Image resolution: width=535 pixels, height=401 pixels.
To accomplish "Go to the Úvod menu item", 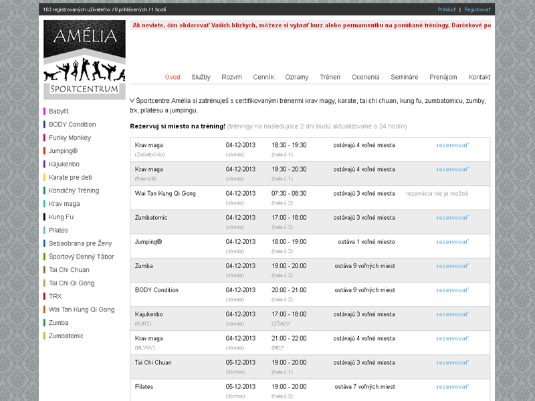I will tap(173, 77).
